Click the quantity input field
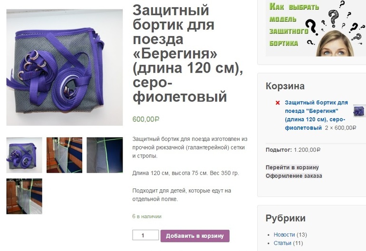 click(x=145, y=235)
